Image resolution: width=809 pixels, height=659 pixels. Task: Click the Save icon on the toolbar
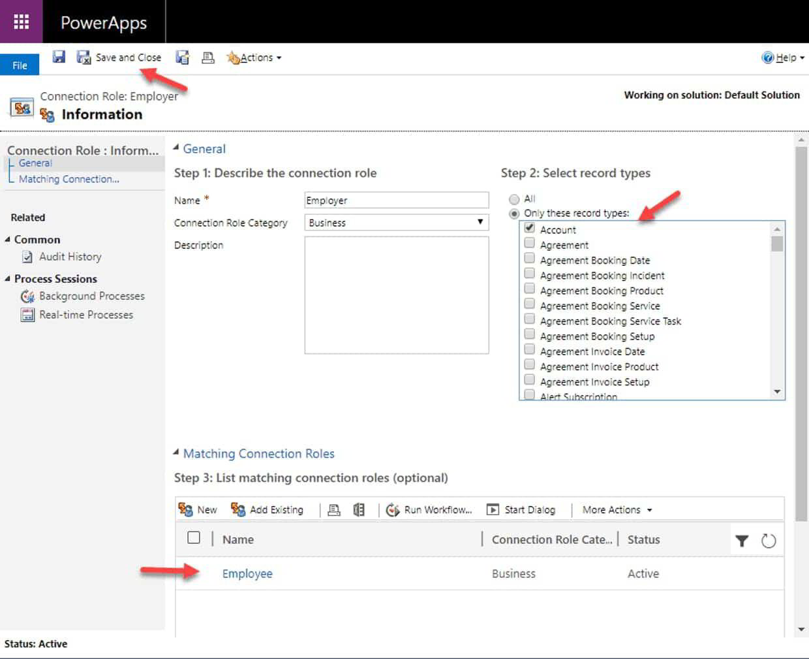point(59,57)
